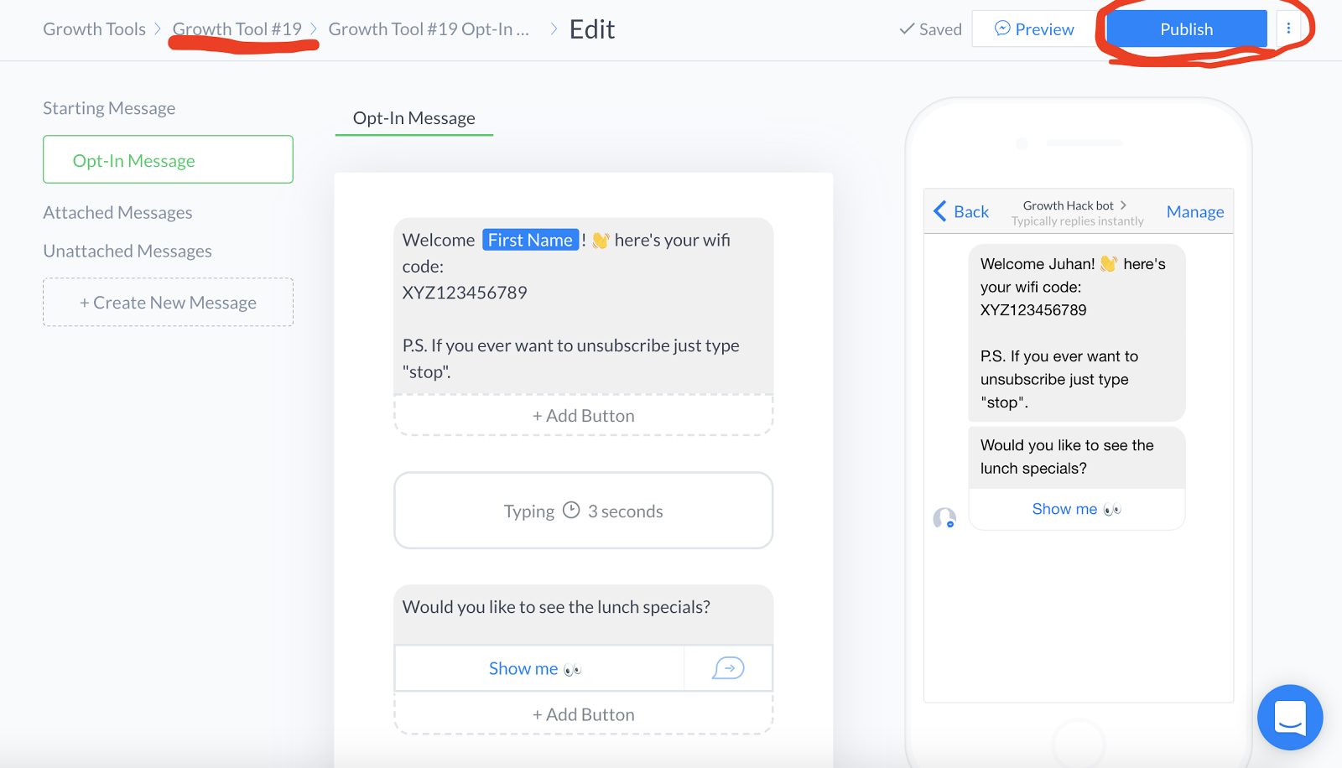Click the clock icon in the Typing block

tap(572, 510)
